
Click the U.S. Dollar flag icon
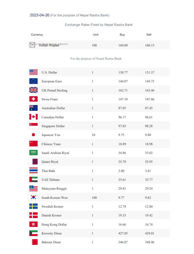(33, 72)
